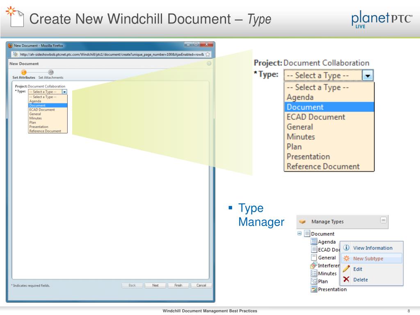
Task: Select highlighted Document in the small dropdown list
Action: [48, 105]
